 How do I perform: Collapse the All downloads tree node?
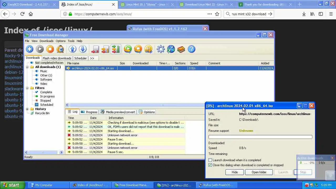(x=27, y=67)
